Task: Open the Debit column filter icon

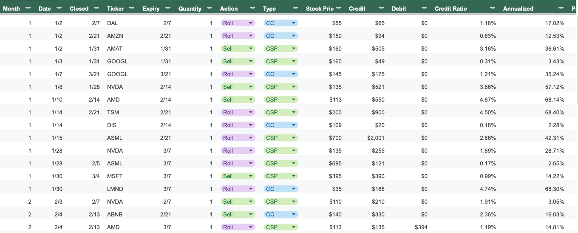Action: coord(424,9)
